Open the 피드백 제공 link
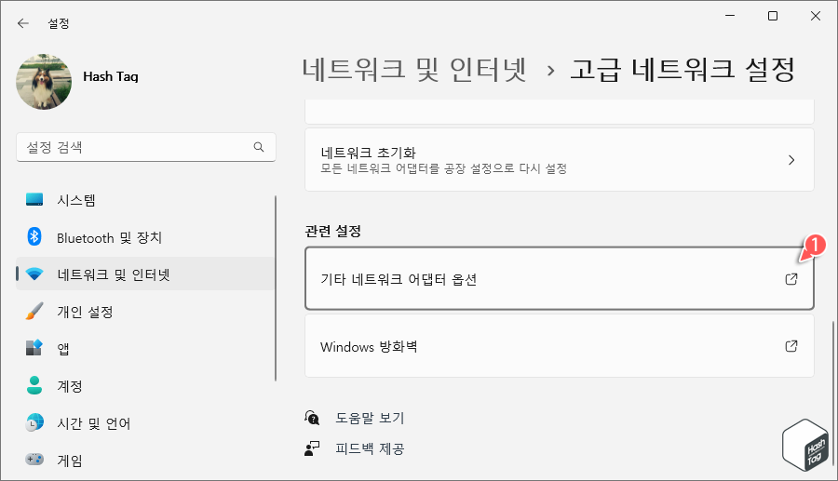 point(370,448)
